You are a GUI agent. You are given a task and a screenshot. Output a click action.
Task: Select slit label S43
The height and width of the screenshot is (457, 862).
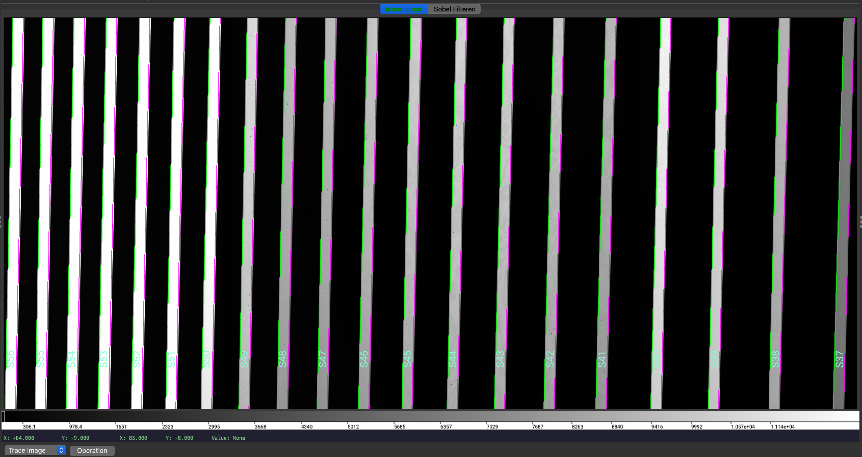click(500, 359)
